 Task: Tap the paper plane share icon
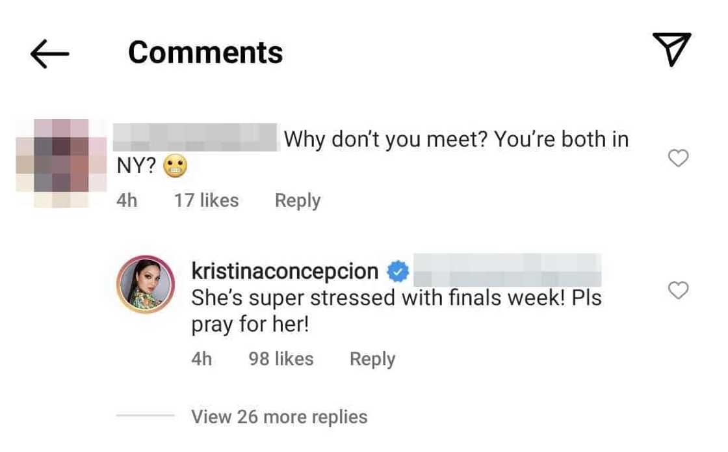click(670, 49)
